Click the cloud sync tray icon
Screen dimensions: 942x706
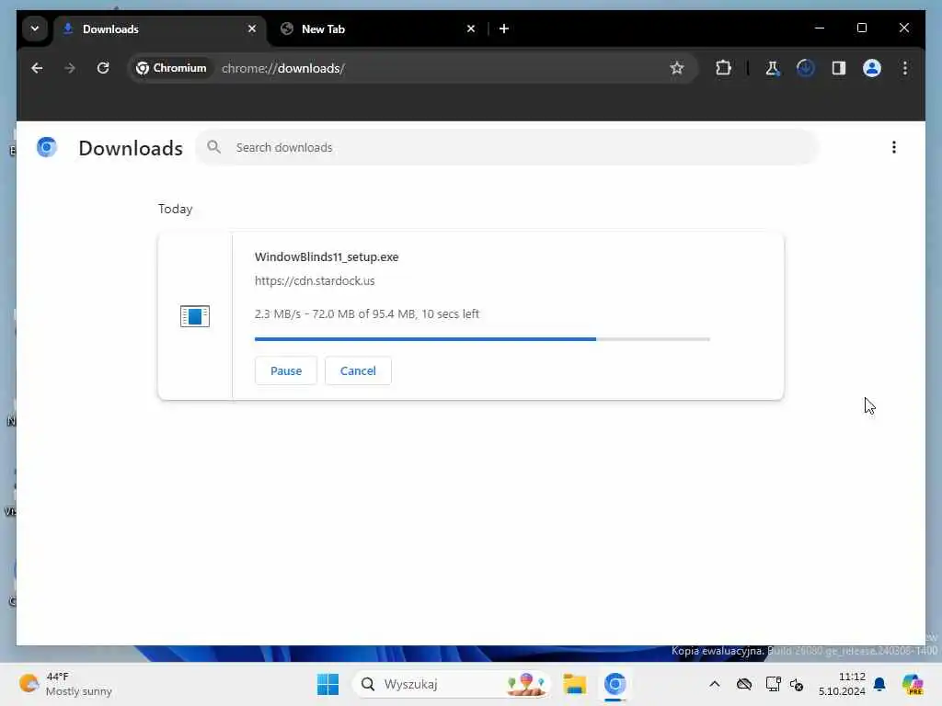(x=743, y=684)
